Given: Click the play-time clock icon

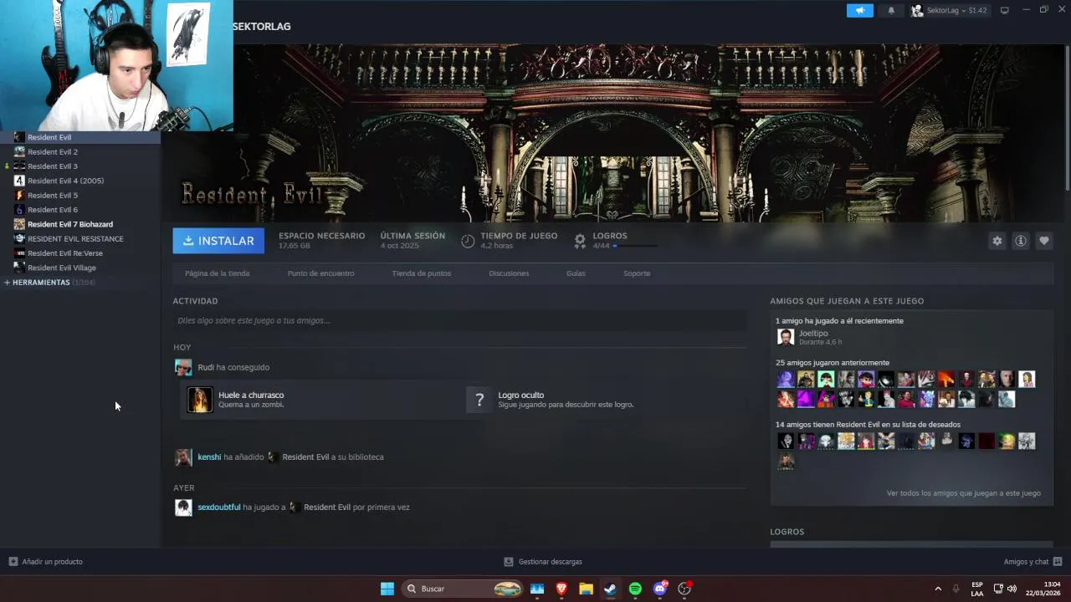Looking at the screenshot, I should tap(468, 241).
